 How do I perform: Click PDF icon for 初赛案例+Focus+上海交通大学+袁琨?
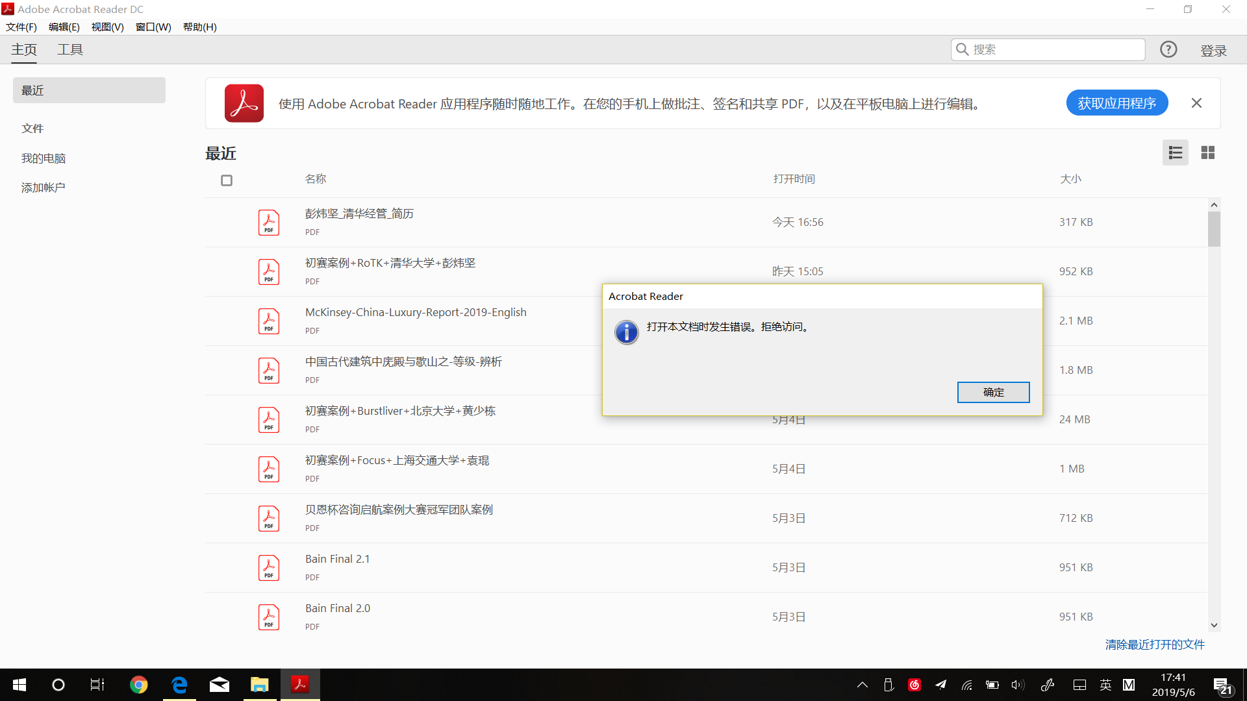(269, 469)
